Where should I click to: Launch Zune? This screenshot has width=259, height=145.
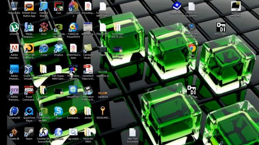44,27
